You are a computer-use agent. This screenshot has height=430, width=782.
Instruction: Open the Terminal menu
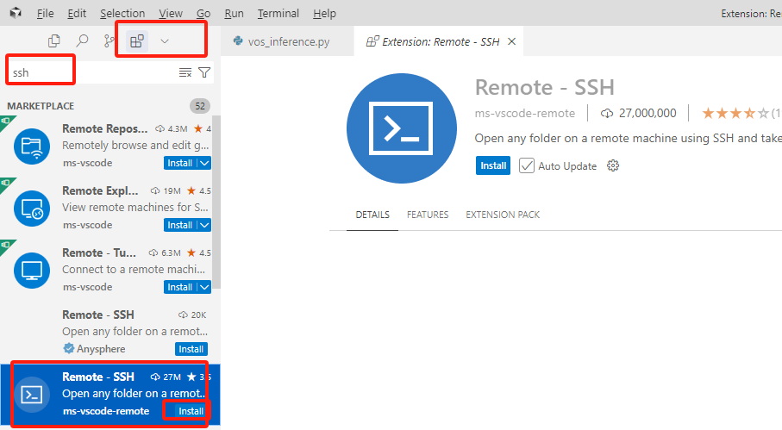[278, 14]
